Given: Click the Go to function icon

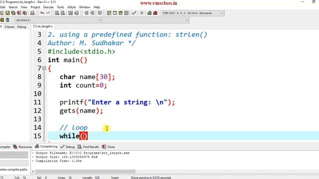Looking at the screenshot, I should pyautogui.click(x=71, y=13).
